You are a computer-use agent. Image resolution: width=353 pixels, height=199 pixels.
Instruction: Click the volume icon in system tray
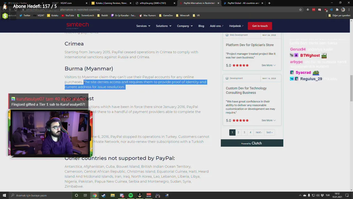tap(318, 195)
